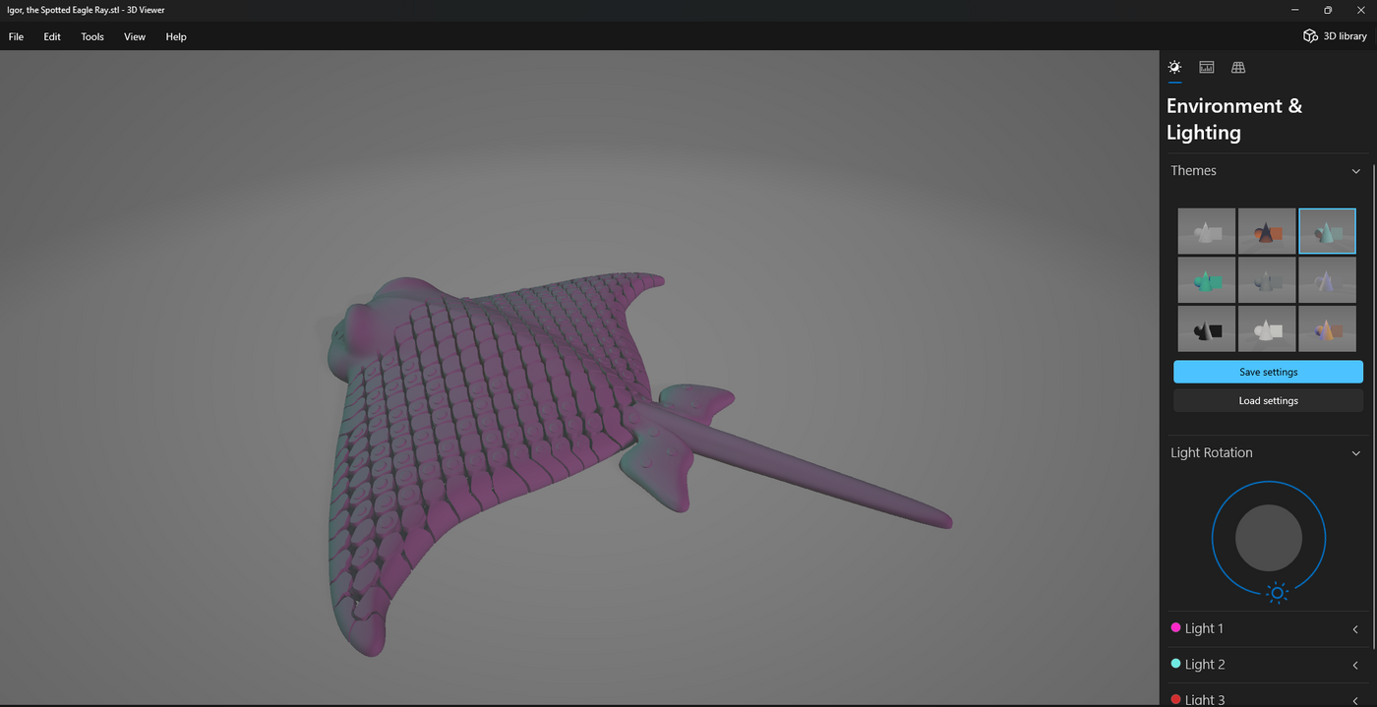Select the first white theme thumbnail
This screenshot has width=1377, height=707.
(x=1206, y=230)
